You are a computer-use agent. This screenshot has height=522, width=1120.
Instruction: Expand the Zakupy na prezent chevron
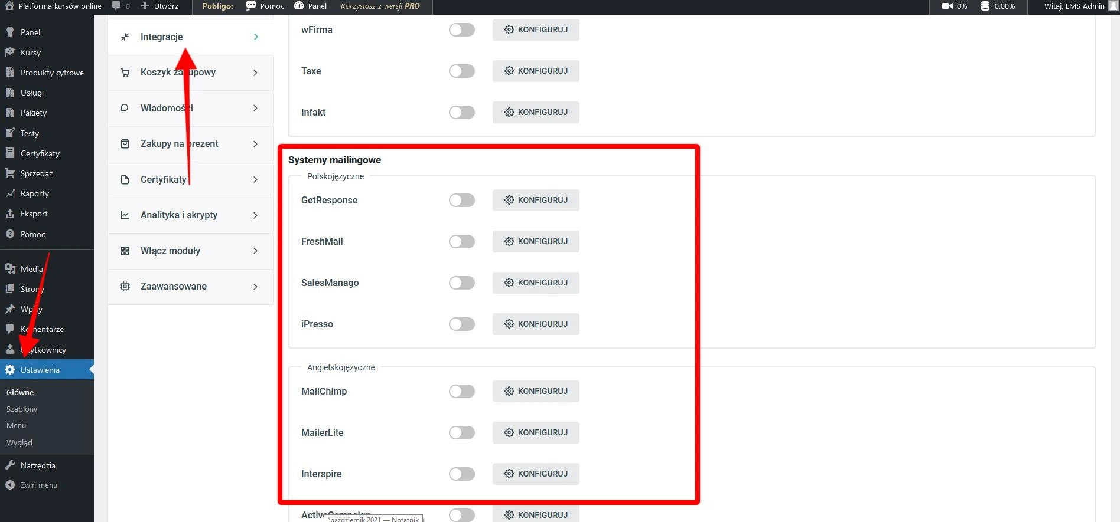coord(256,144)
